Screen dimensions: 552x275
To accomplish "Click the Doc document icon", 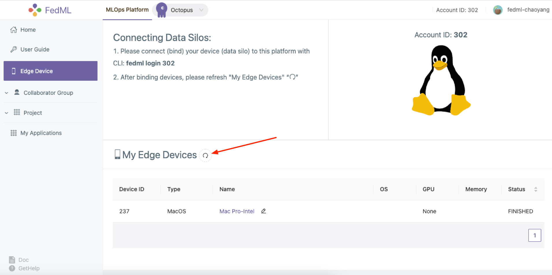I will click(12, 260).
